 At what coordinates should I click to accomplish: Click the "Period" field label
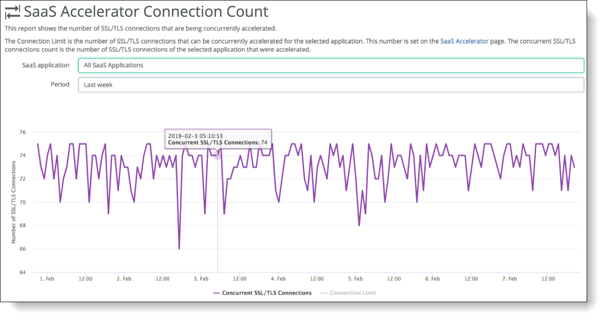60,84
